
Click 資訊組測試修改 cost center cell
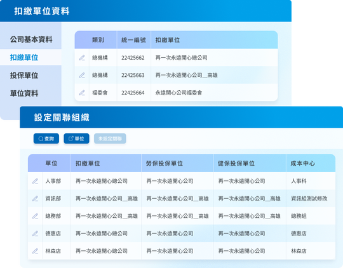pyautogui.click(x=309, y=199)
